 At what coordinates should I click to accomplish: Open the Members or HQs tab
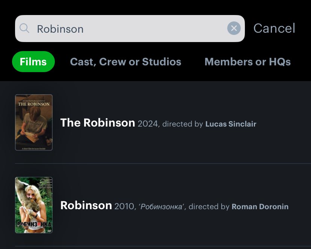click(x=248, y=62)
